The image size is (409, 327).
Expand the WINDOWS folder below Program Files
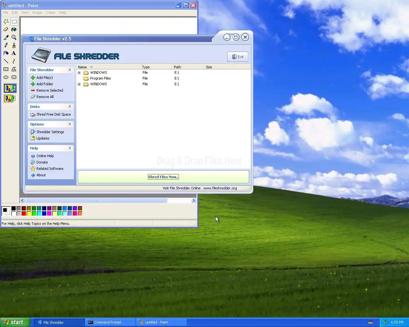click(x=79, y=84)
